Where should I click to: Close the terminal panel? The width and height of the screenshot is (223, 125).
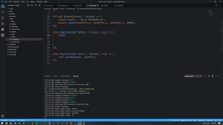coord(220,76)
